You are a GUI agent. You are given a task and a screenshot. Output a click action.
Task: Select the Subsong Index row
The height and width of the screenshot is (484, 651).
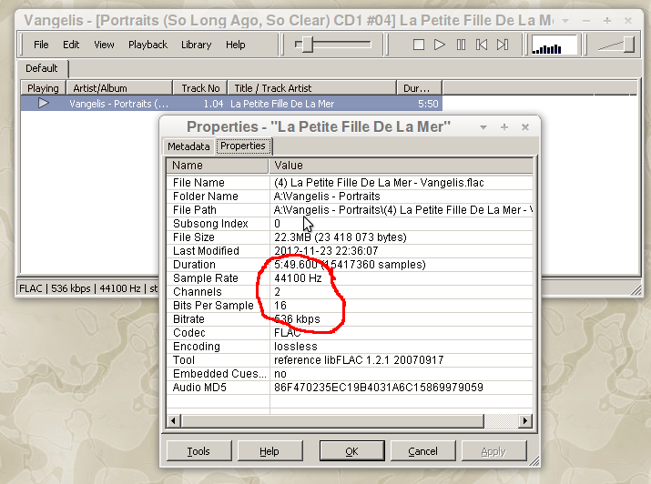[x=350, y=224]
